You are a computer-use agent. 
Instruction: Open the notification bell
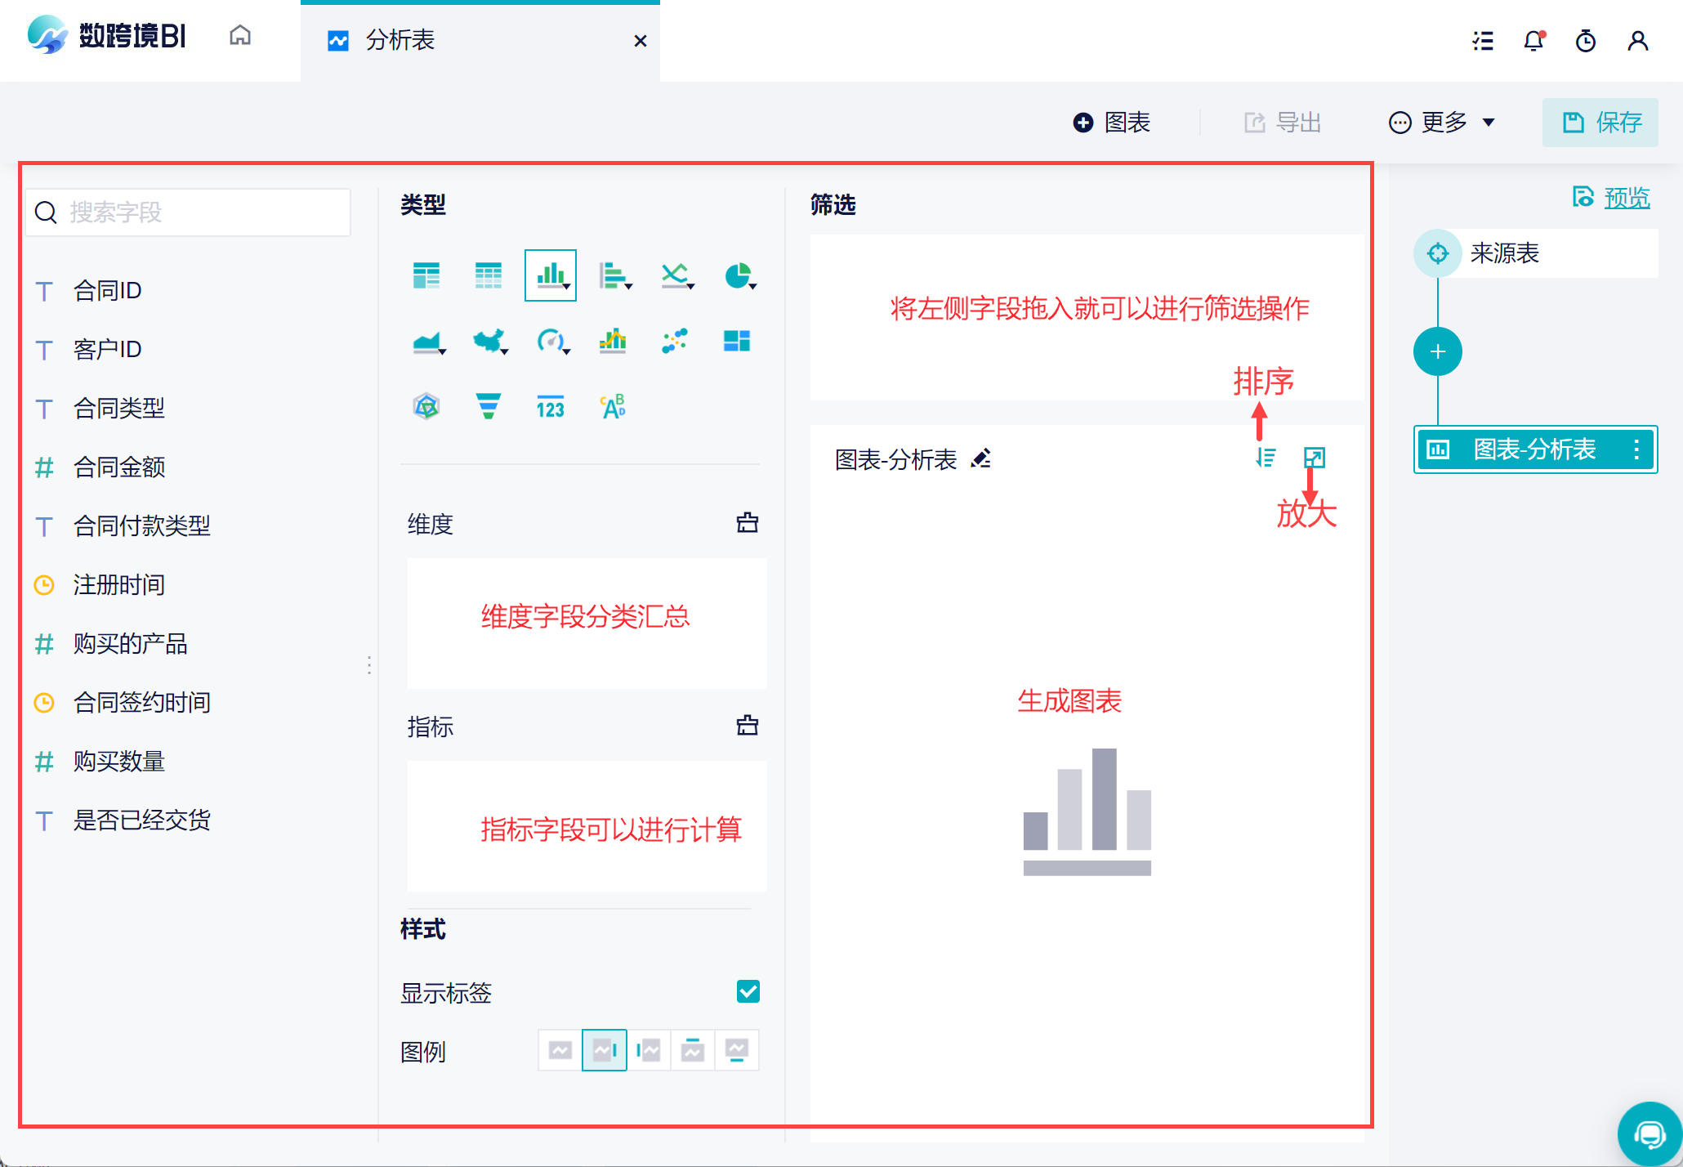click(1534, 41)
